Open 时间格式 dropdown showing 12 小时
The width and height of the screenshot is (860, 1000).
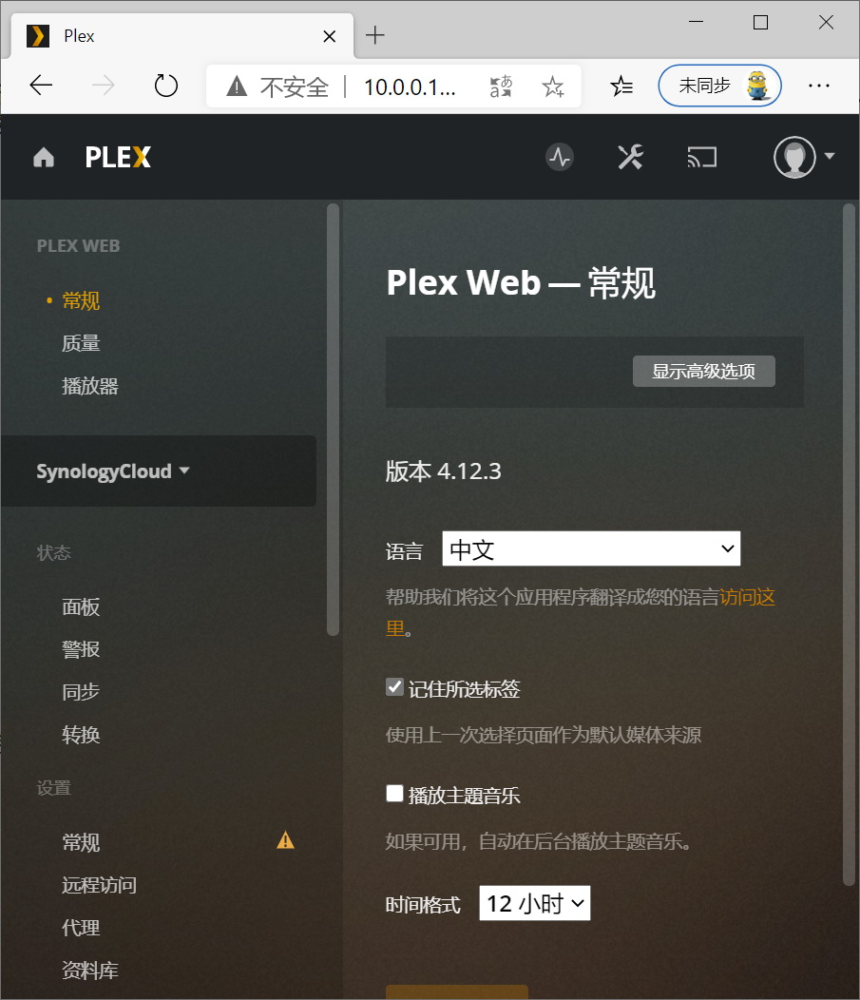[535, 903]
